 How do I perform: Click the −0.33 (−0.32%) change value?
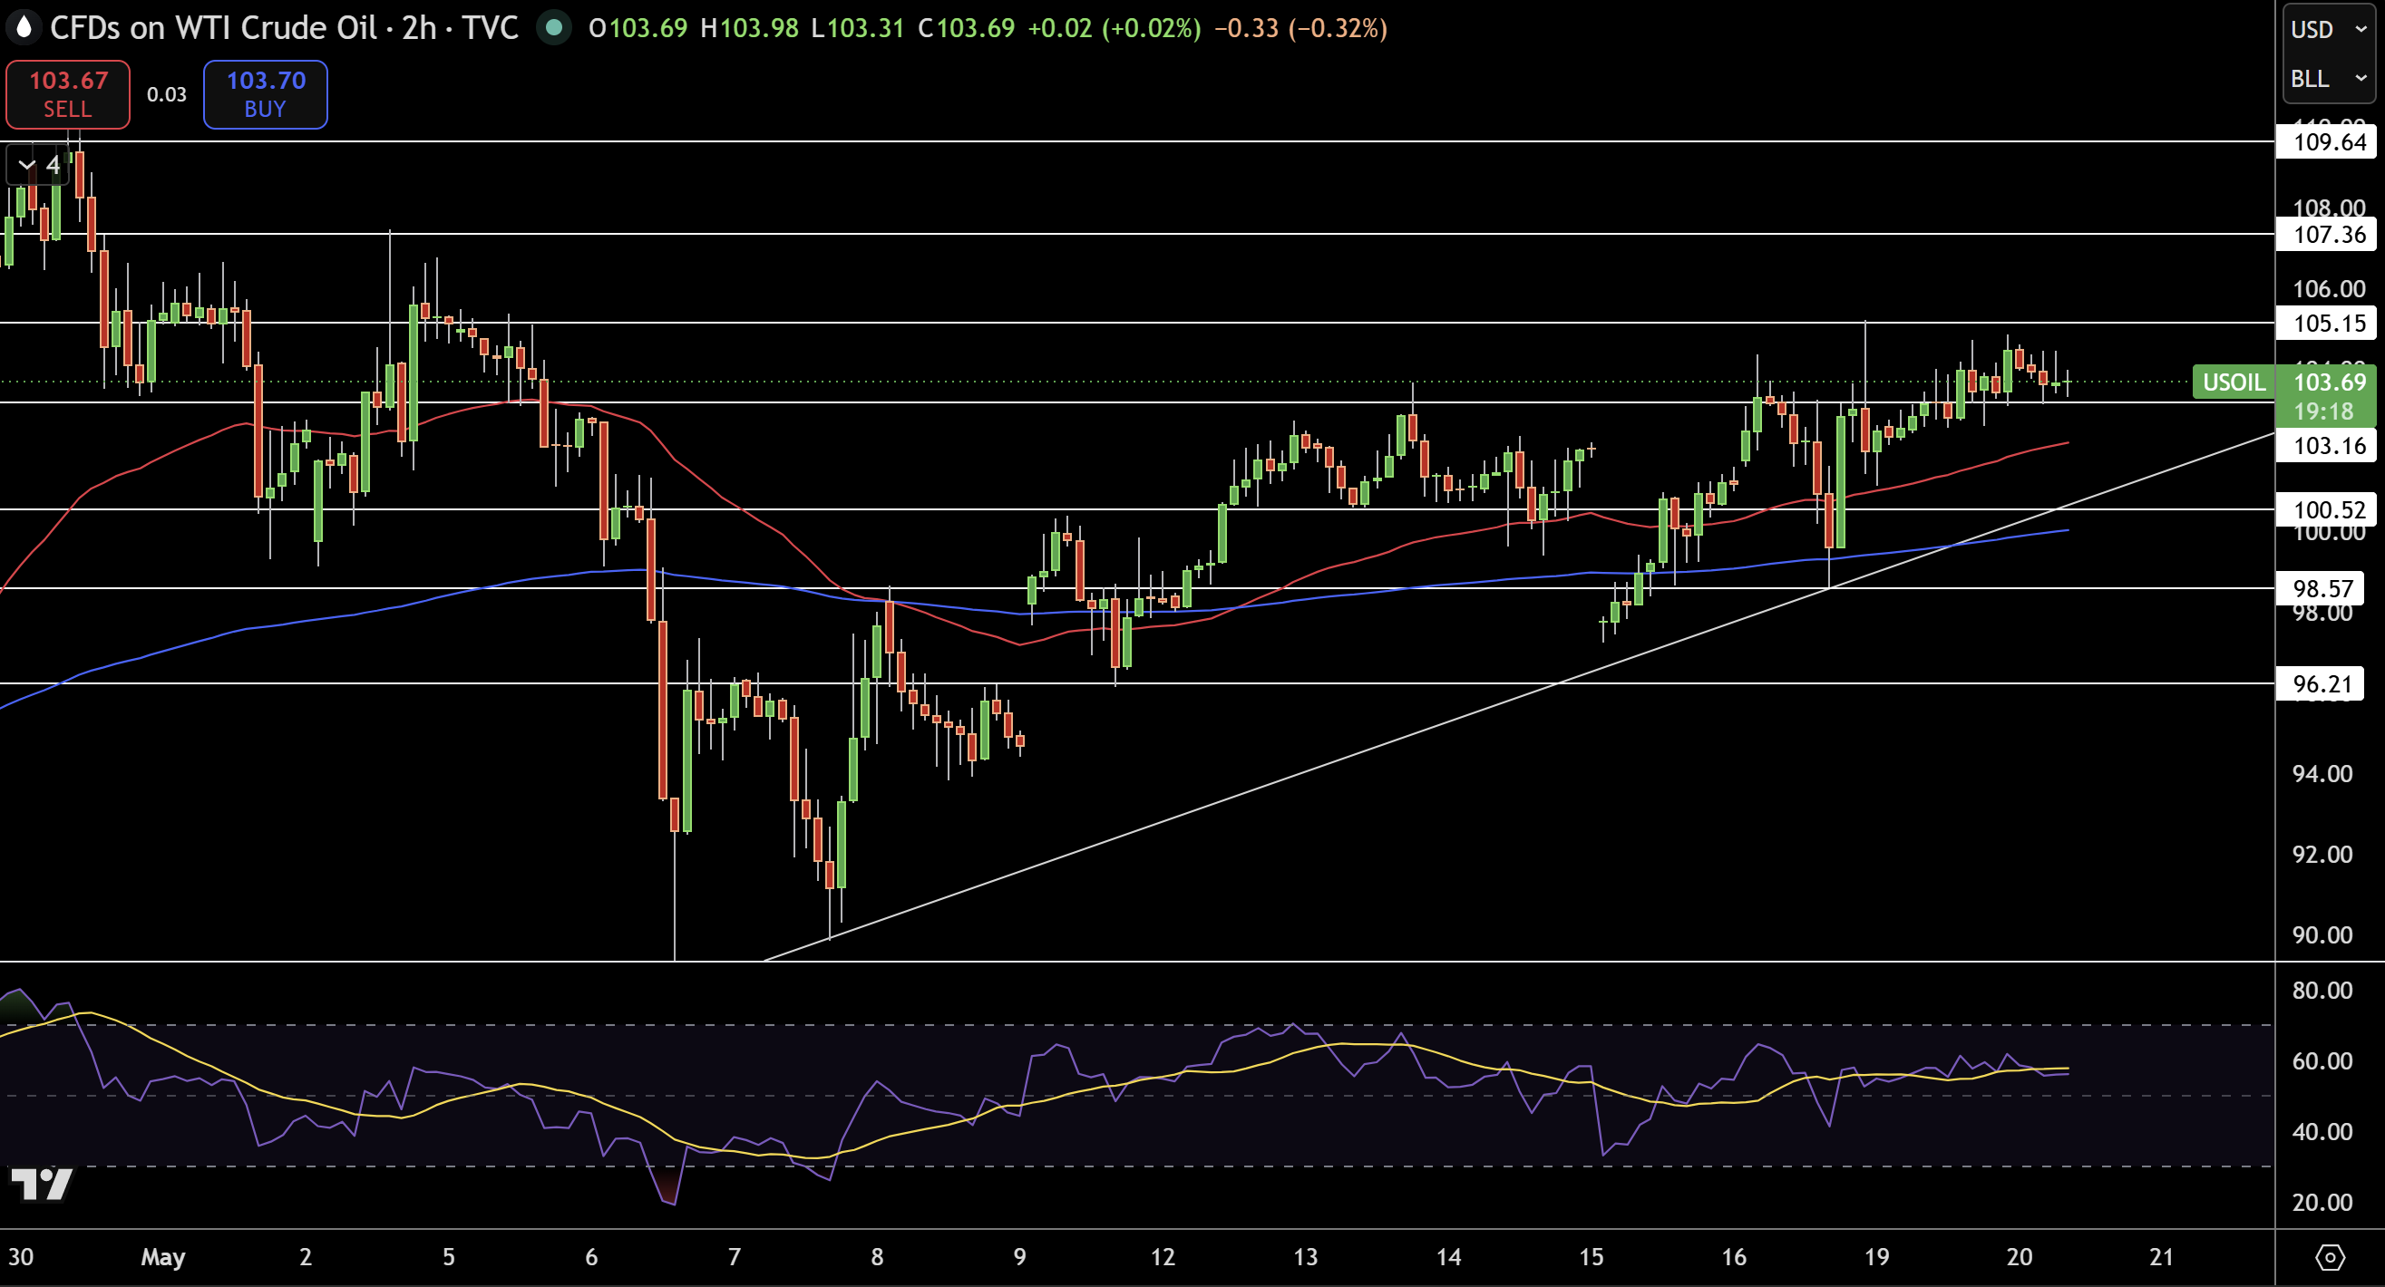[x=1300, y=28]
